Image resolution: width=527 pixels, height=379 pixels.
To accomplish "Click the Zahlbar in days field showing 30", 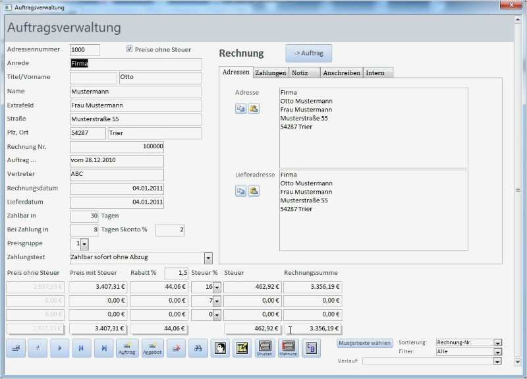I will (84, 216).
